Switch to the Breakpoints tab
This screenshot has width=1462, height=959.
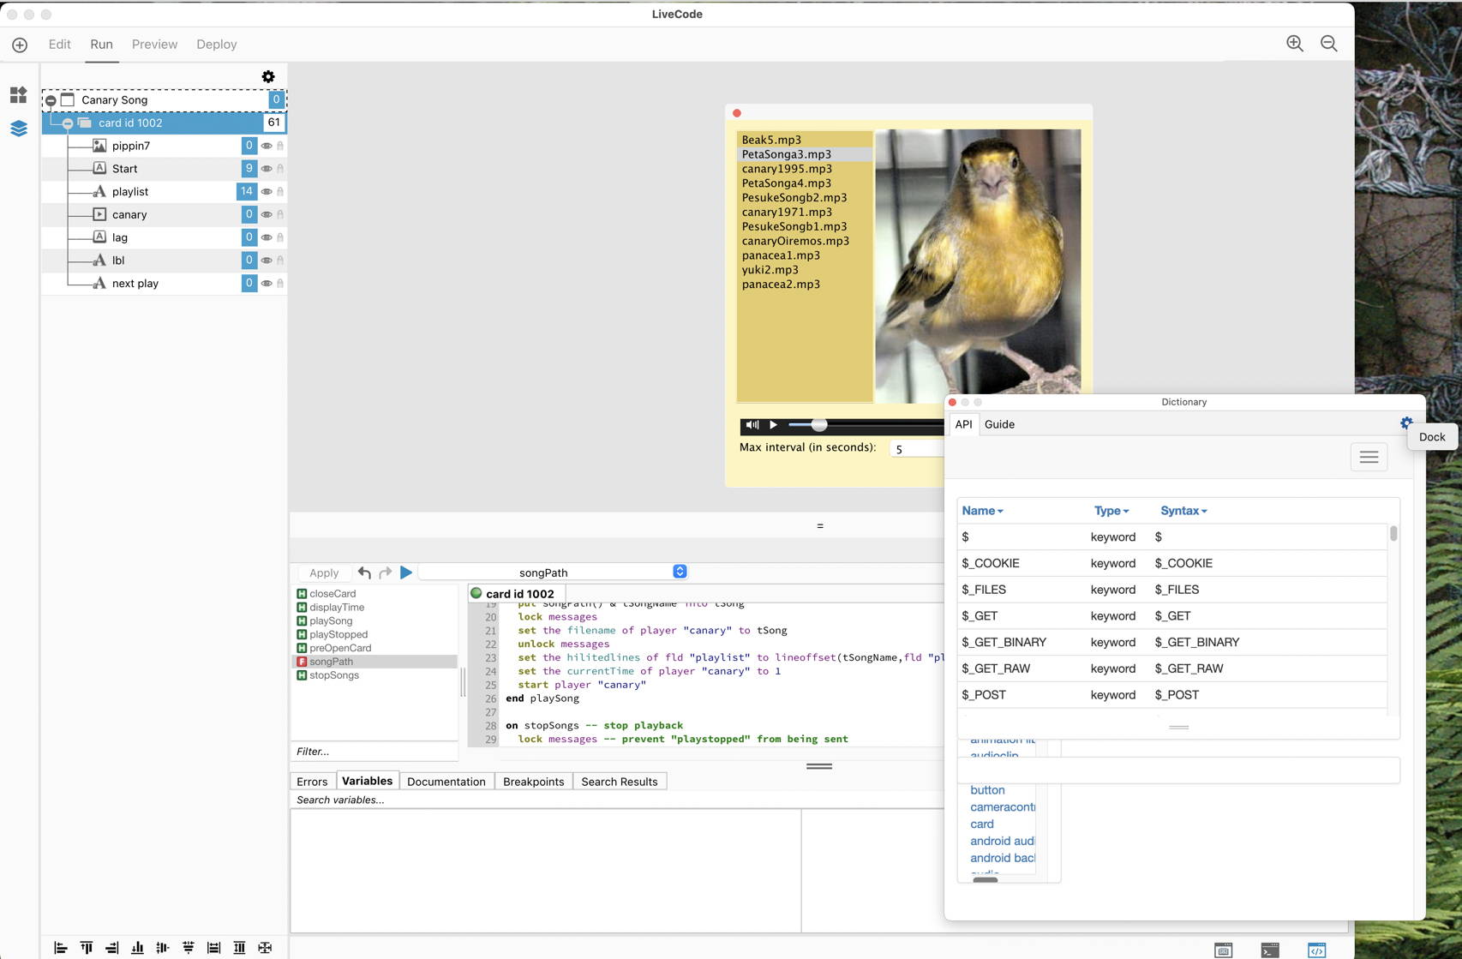point(533,782)
